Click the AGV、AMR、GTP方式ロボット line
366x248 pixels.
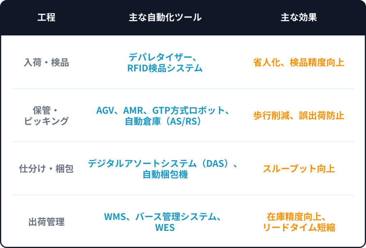[163, 110]
